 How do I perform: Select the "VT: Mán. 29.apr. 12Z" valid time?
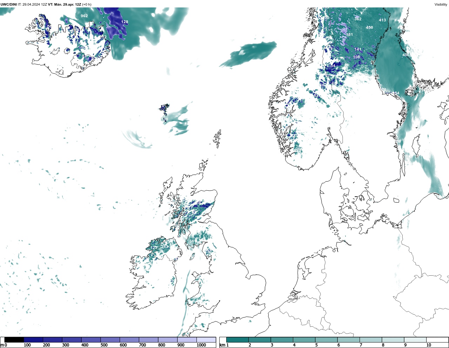[65, 5]
